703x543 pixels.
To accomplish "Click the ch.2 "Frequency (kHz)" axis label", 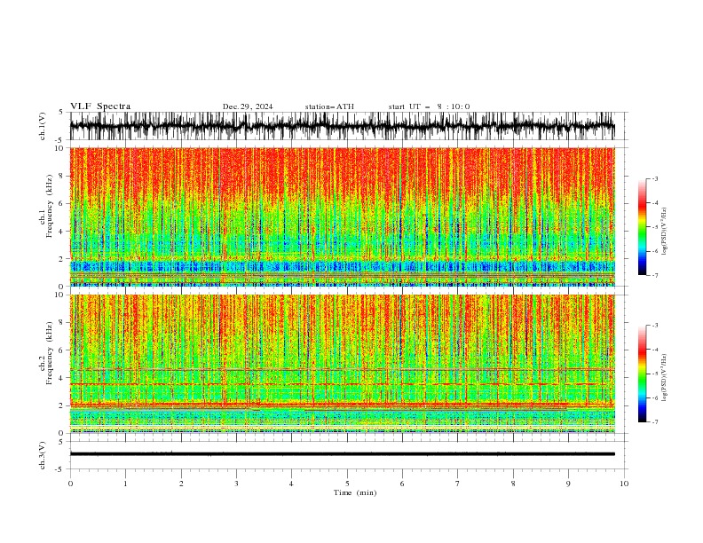I will (x=50, y=353).
